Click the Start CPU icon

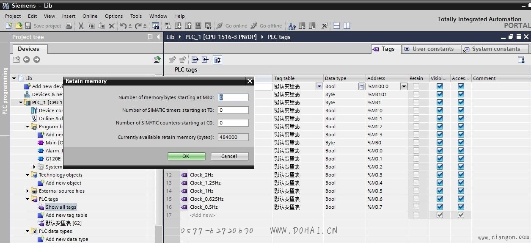(x=302, y=26)
